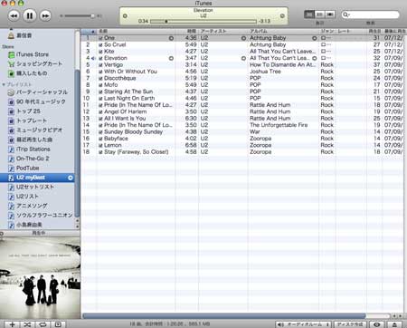407x328 pixels.
Task: Click arrow icon next to One song name
Action: 171,38
